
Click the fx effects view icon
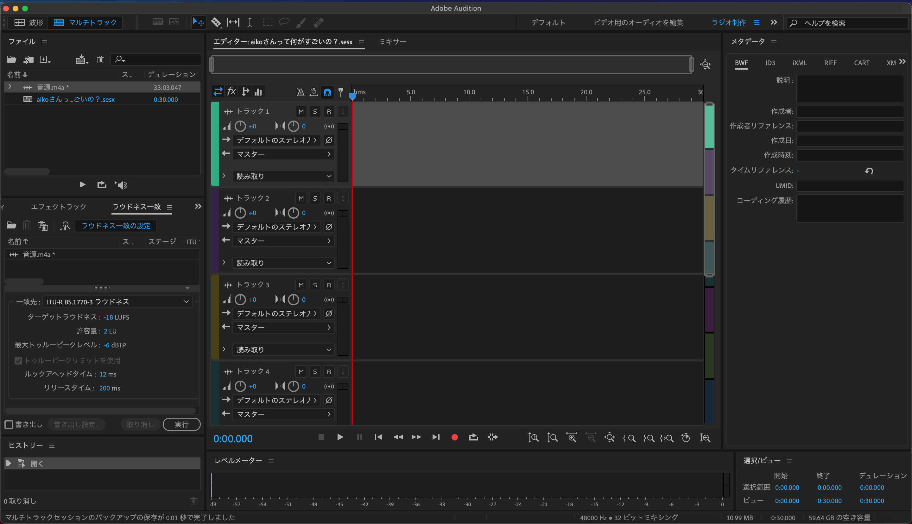click(231, 92)
